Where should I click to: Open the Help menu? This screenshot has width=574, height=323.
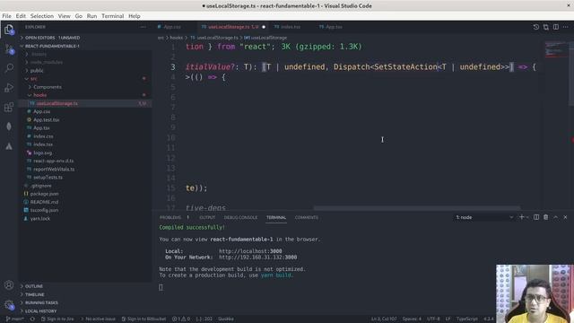pyautogui.click(x=135, y=16)
